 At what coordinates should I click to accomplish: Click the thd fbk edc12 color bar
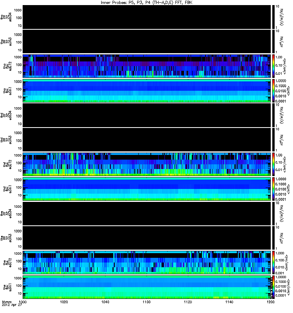click(x=273, y=164)
